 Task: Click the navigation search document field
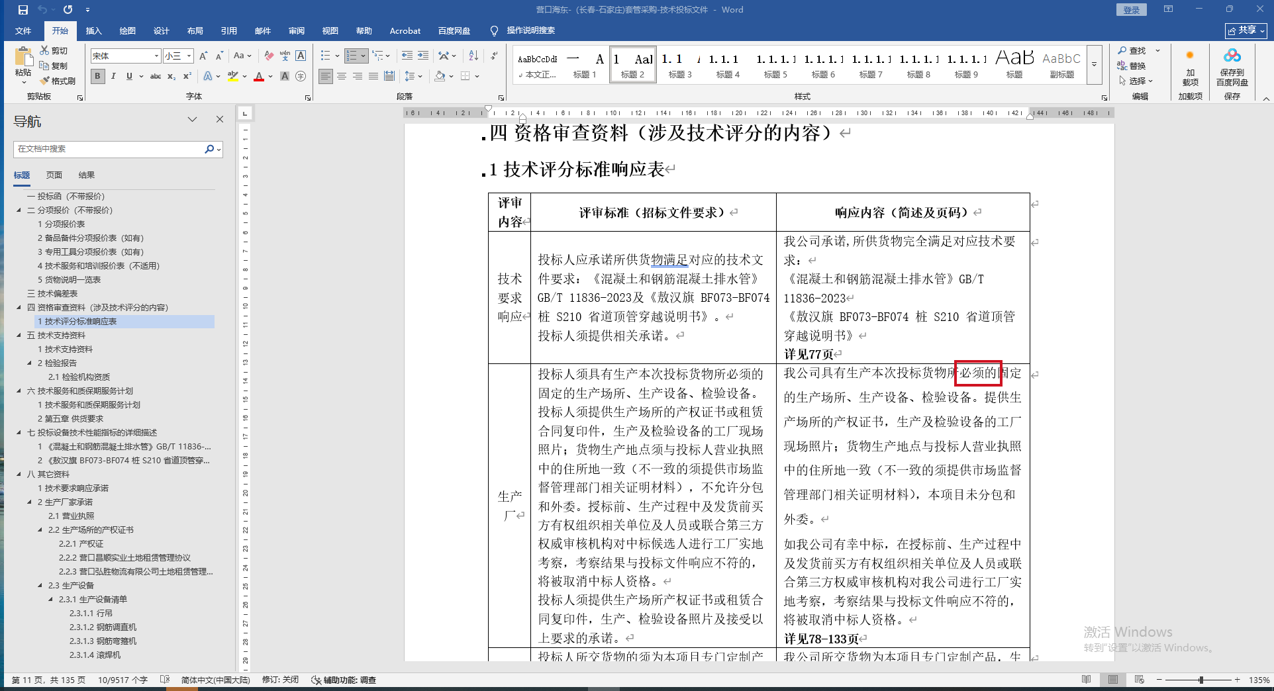[109, 149]
